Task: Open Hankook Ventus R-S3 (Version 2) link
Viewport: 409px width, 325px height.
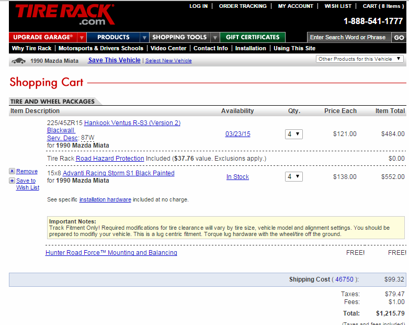Action: (x=132, y=122)
